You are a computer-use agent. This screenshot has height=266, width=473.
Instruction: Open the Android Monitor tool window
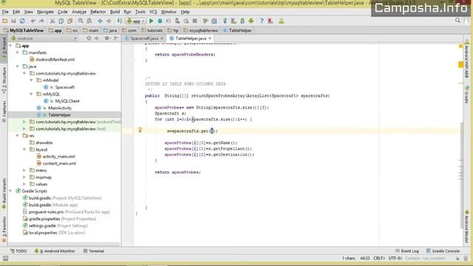[55, 251]
